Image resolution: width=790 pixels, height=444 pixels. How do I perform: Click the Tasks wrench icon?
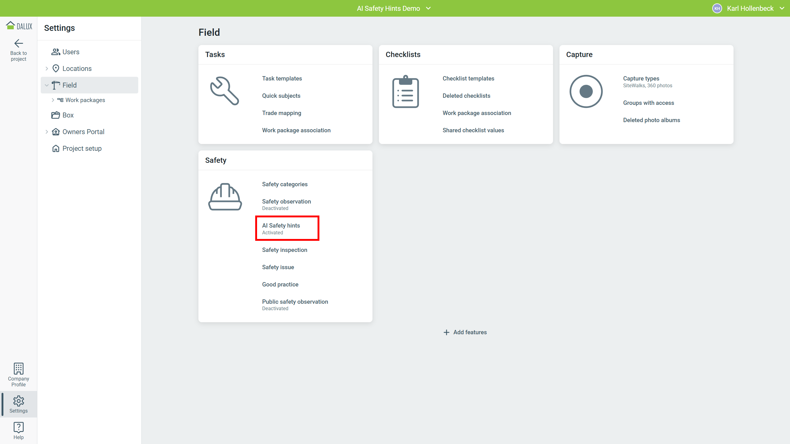pos(224,91)
